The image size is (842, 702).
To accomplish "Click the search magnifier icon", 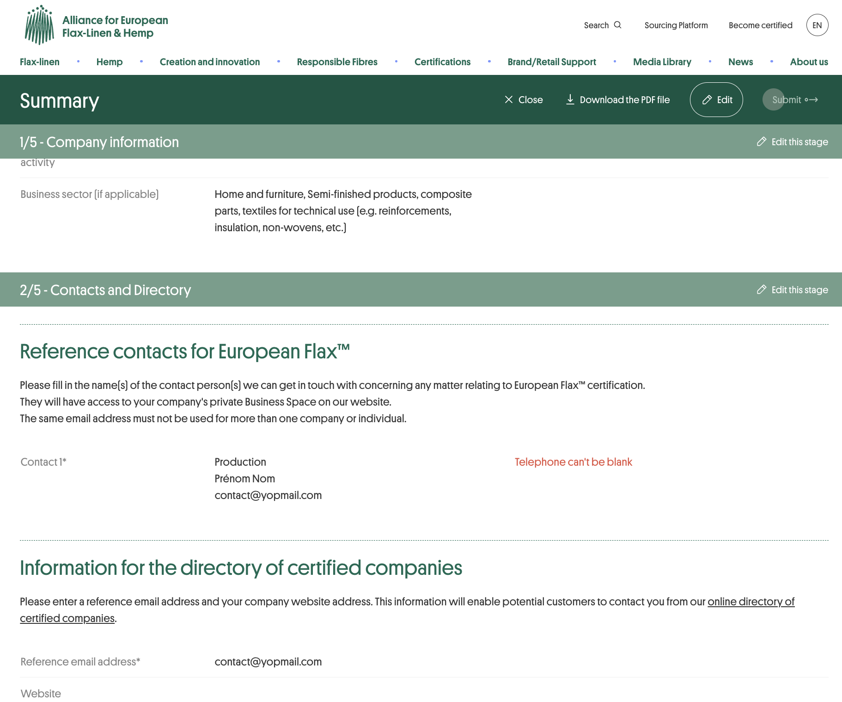I will (617, 25).
